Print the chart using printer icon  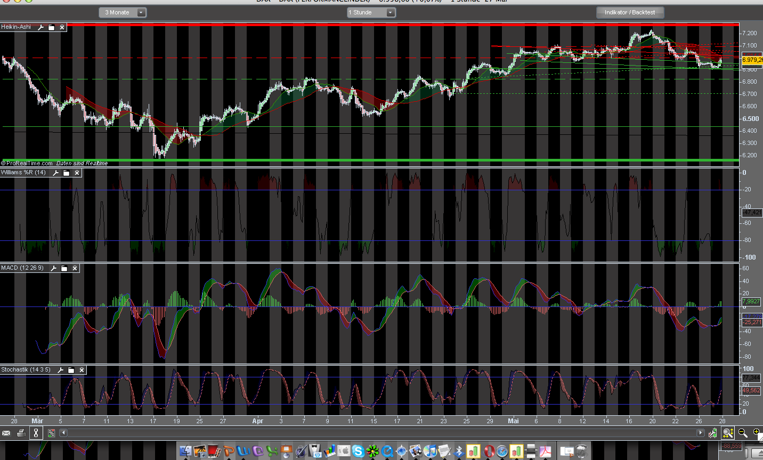coord(21,433)
